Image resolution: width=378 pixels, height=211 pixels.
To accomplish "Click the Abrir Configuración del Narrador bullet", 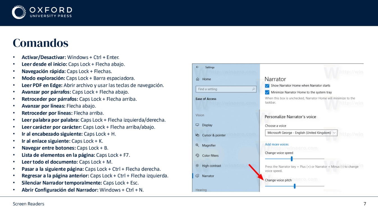I will click(83, 190).
